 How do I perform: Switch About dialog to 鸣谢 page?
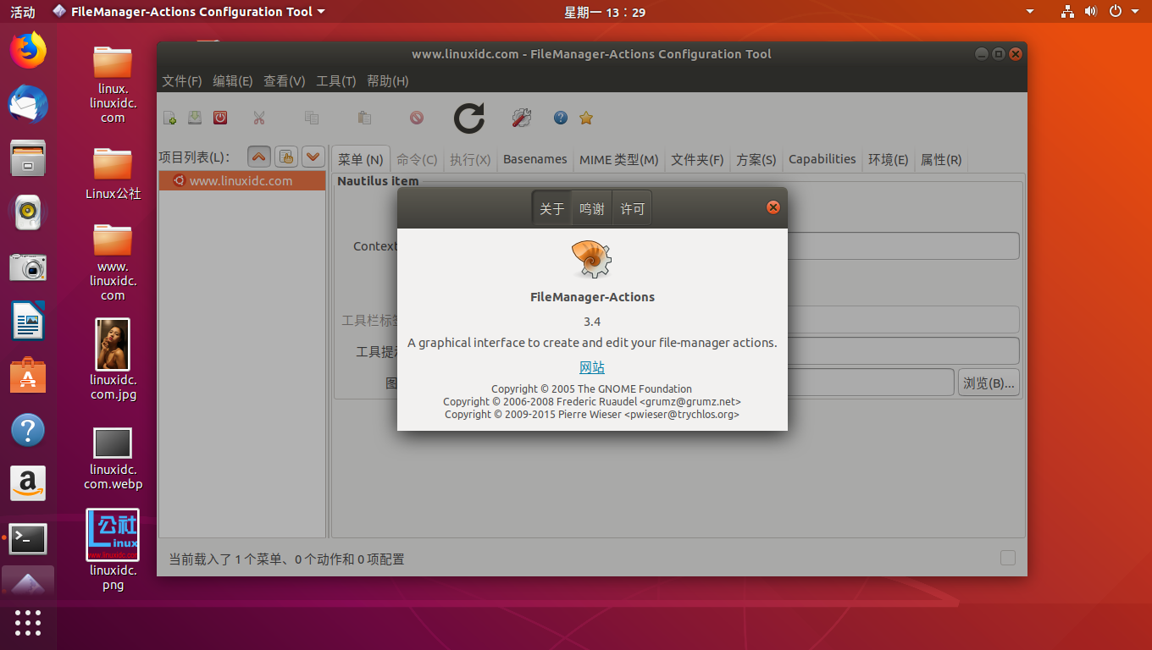(x=592, y=208)
